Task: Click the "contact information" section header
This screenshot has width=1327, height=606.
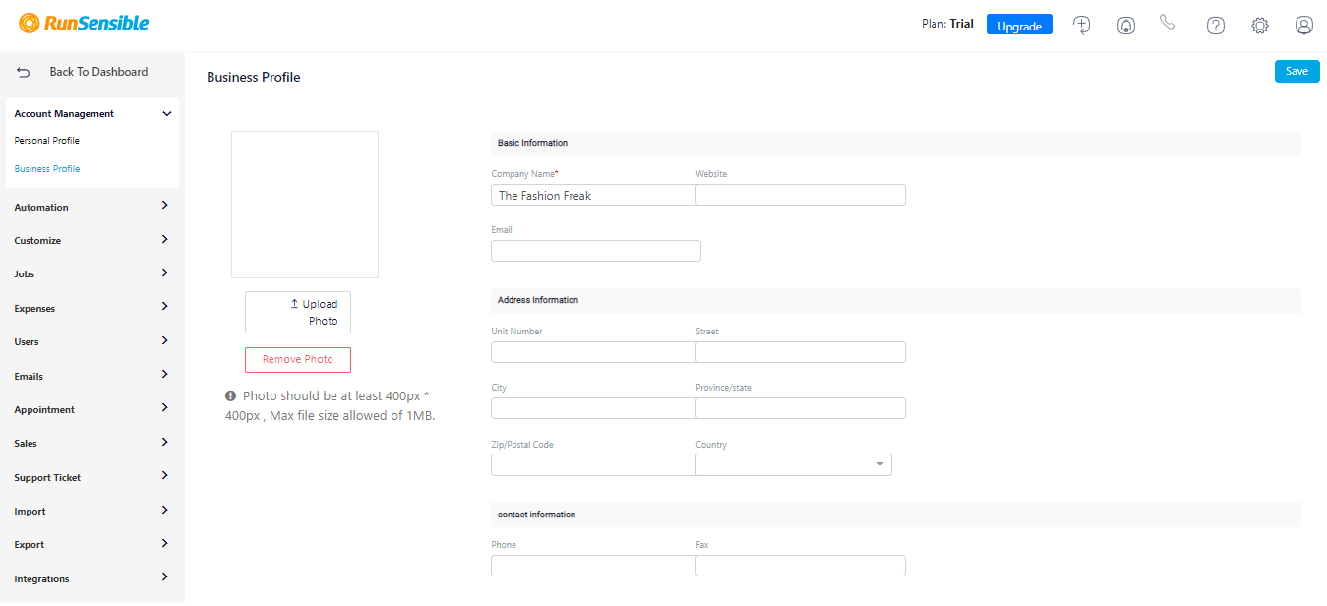Action: [x=536, y=515]
